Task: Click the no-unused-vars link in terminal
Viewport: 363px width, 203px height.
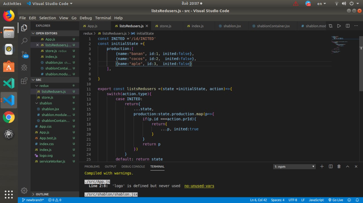Action: (199, 186)
